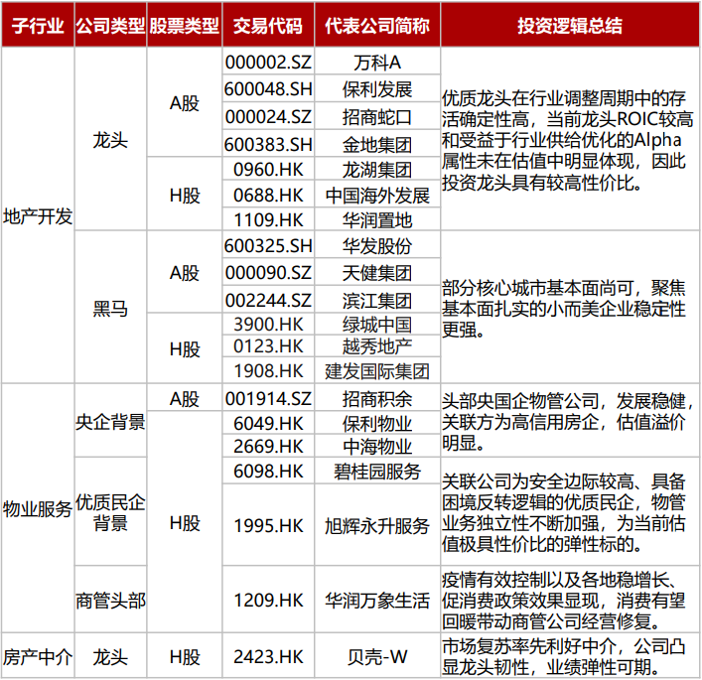Select the company cell 万科A
The image size is (702, 680).
tap(377, 62)
